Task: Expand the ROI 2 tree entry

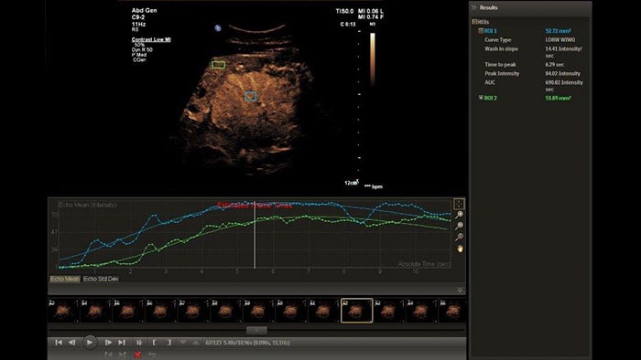Action: 481,98
